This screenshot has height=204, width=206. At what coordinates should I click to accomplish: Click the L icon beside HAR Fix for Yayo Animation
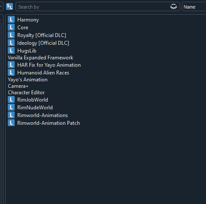click(x=11, y=65)
